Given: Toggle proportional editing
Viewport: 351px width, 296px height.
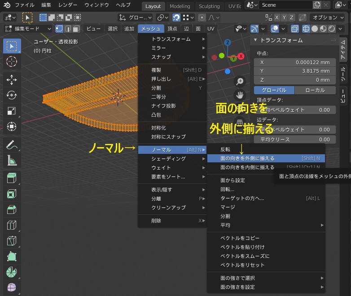Looking at the screenshot, I should [202, 17].
